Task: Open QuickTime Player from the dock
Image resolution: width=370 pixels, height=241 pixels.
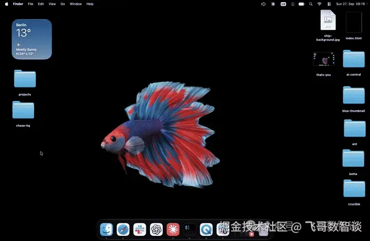Action: pos(206,229)
